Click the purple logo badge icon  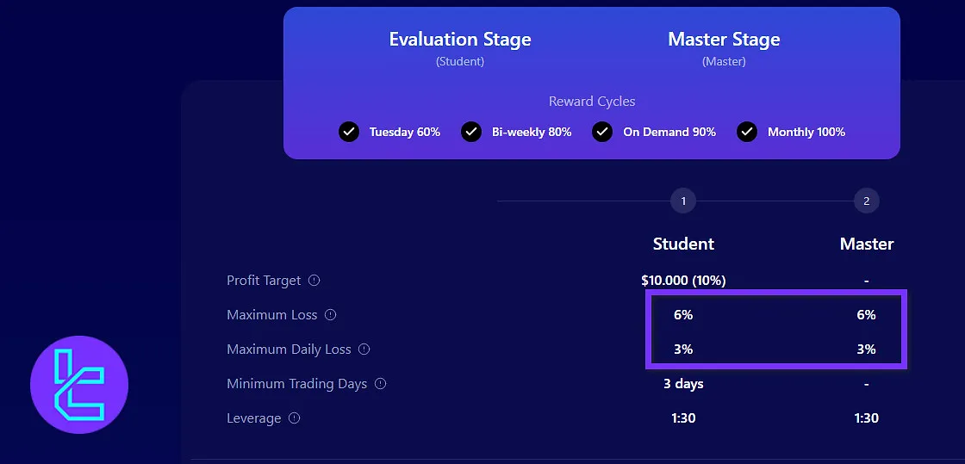[x=79, y=385]
